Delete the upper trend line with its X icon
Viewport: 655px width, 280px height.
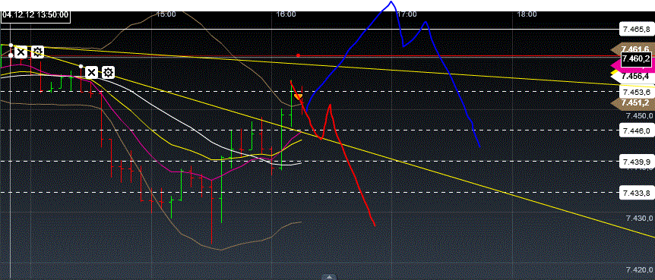[21, 52]
